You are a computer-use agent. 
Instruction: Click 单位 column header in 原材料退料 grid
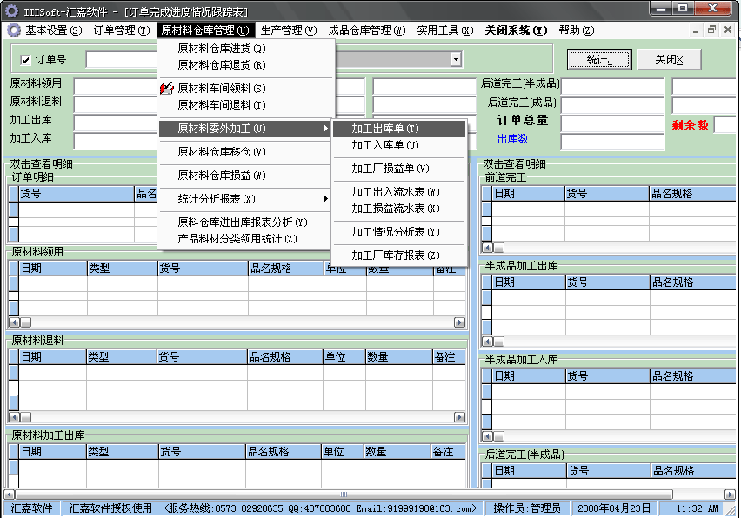(344, 357)
